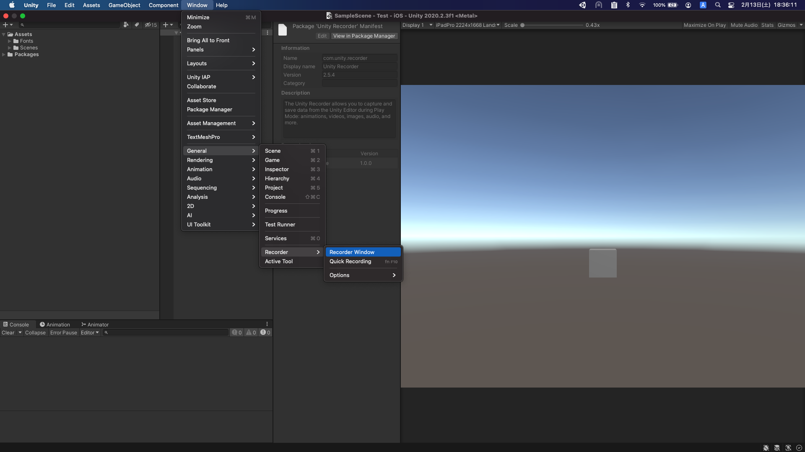Open Project panel create plus menu

8,25
